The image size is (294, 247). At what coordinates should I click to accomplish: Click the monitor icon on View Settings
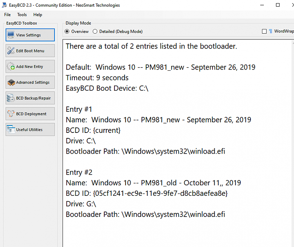point(11,35)
